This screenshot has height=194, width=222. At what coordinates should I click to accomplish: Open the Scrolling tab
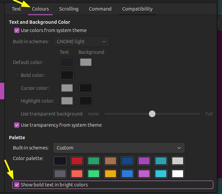click(x=69, y=9)
